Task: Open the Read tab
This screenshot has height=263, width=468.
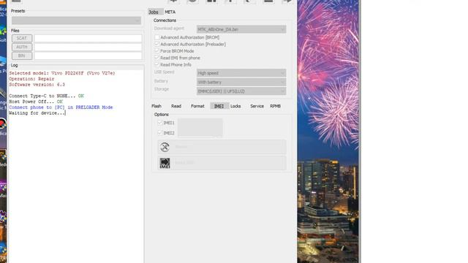Action: [176, 106]
